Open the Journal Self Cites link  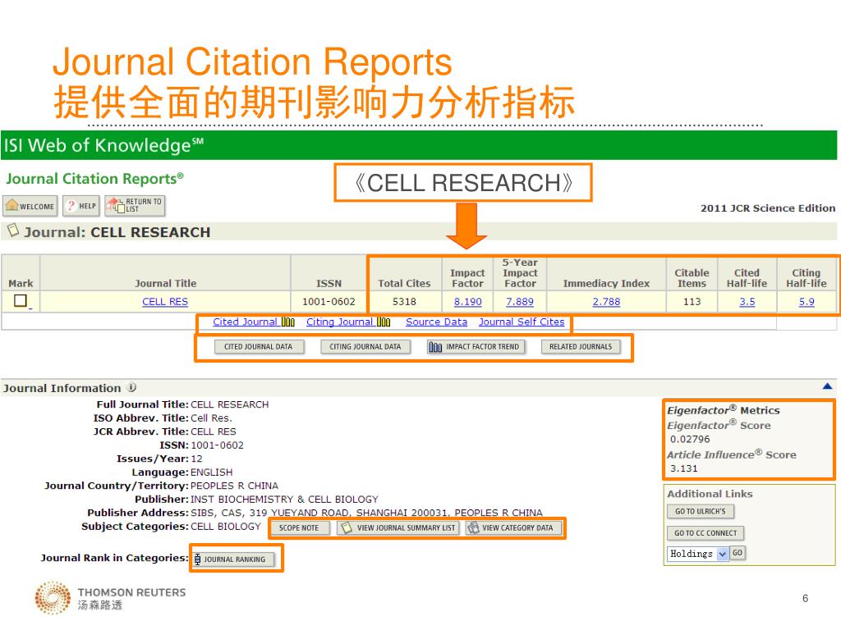[522, 322]
